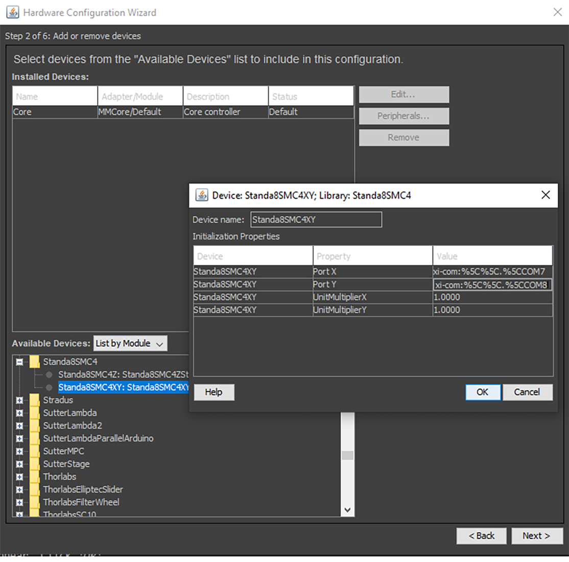Click the SutterMPC folder icon
Screen dimensions: 569x562
[x=35, y=451]
